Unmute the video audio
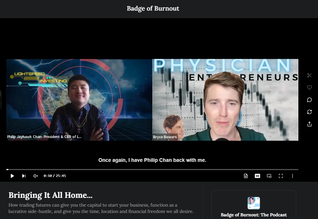 pos(36,176)
